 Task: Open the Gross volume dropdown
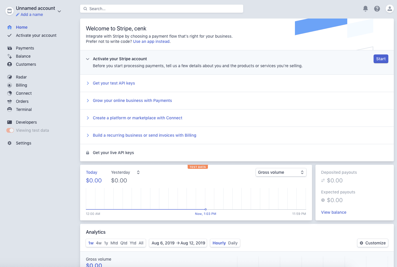click(281, 172)
